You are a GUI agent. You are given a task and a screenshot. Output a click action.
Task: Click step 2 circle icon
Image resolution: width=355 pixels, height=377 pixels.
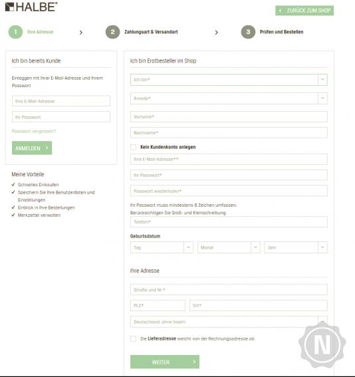[113, 32]
